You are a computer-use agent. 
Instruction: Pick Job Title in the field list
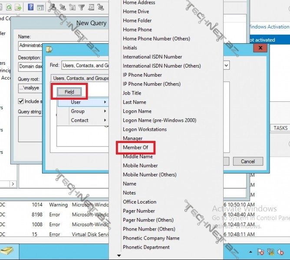(x=132, y=93)
